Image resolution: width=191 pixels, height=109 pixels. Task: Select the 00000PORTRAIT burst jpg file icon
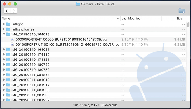pyautogui.click(x=13, y=39)
